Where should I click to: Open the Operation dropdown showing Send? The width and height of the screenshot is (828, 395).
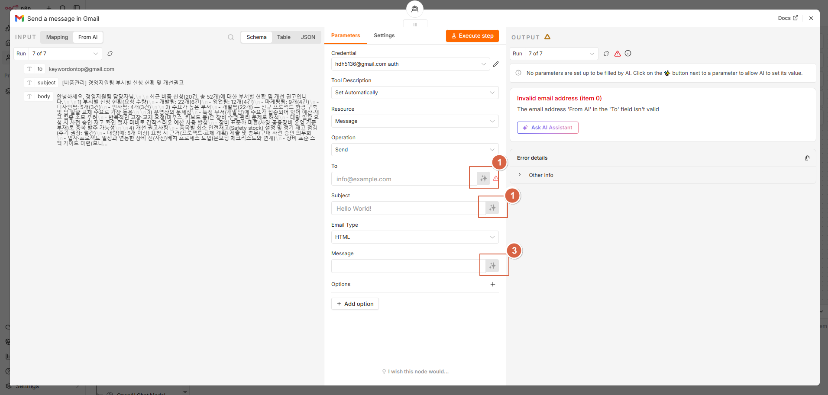(415, 150)
